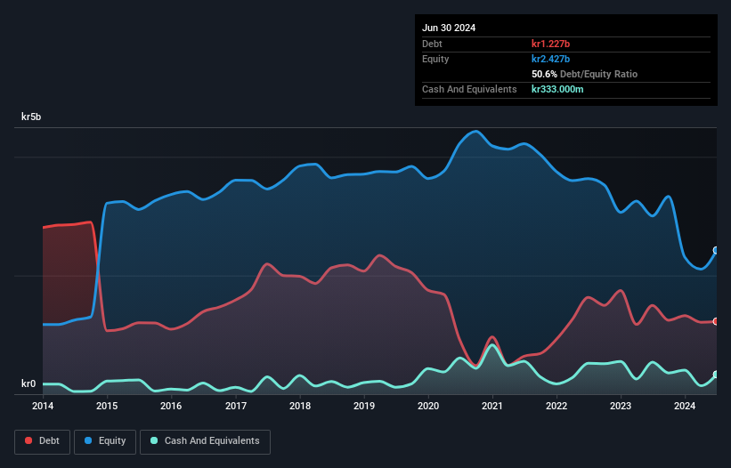
Task: Click the 2019 x-axis label
Action: click(x=363, y=406)
